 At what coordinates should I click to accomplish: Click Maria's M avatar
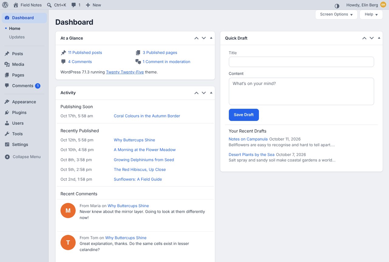pyautogui.click(x=68, y=211)
